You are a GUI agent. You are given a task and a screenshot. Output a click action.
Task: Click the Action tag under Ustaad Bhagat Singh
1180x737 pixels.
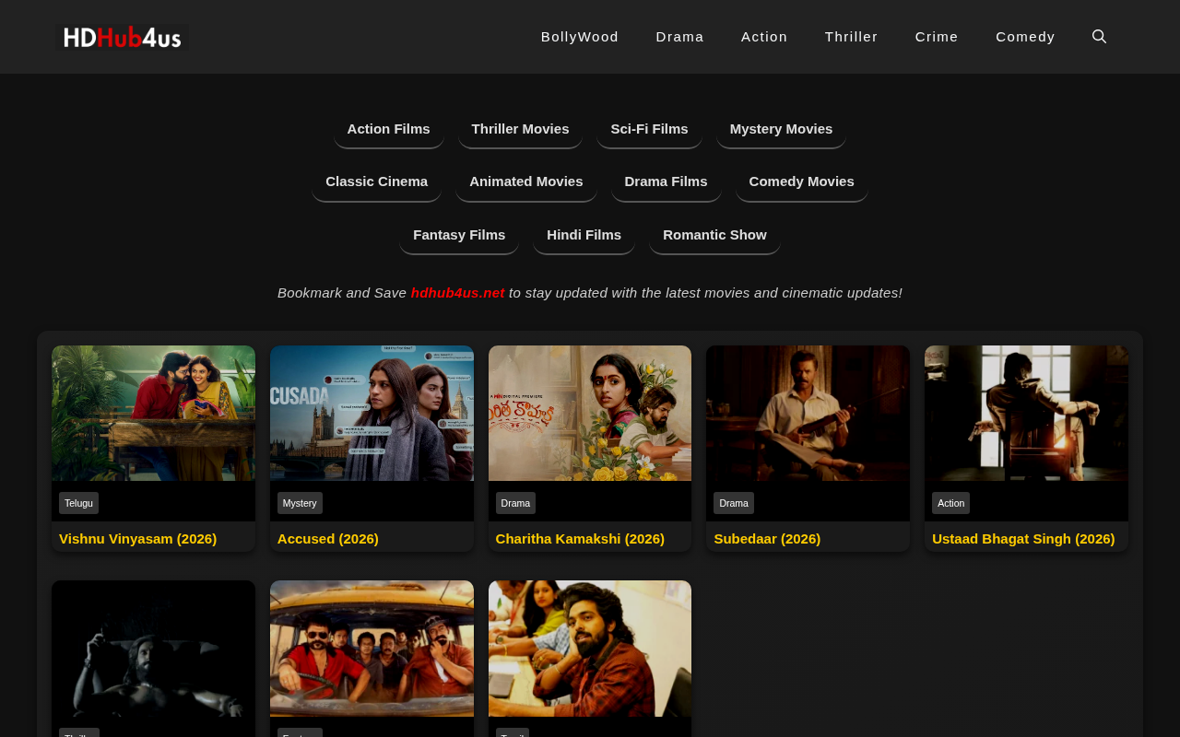click(x=950, y=503)
